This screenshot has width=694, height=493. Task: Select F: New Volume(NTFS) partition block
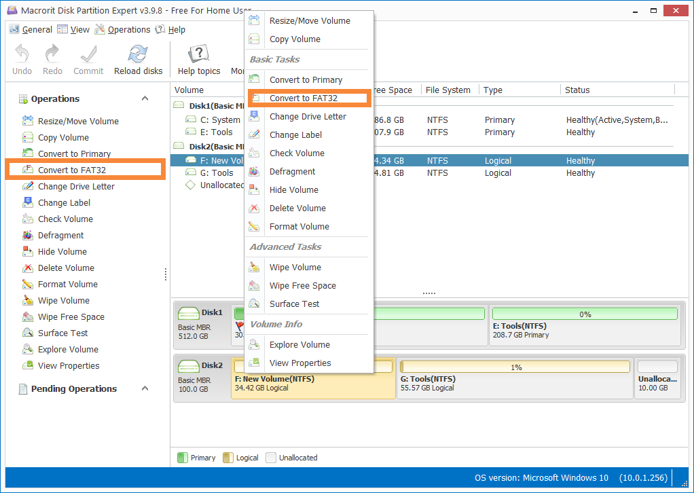tap(313, 378)
